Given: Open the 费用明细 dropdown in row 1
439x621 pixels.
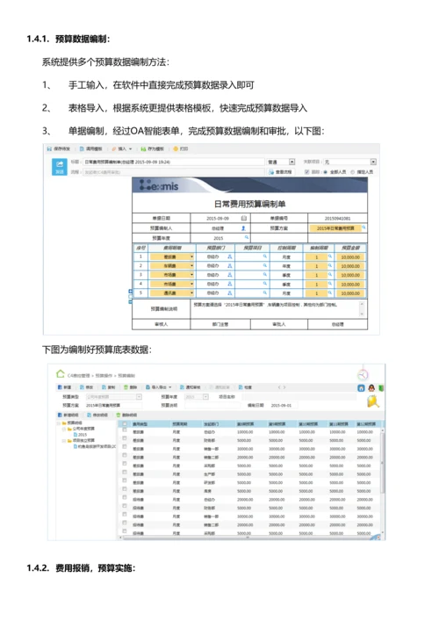Looking at the screenshot, I should click(x=192, y=256).
